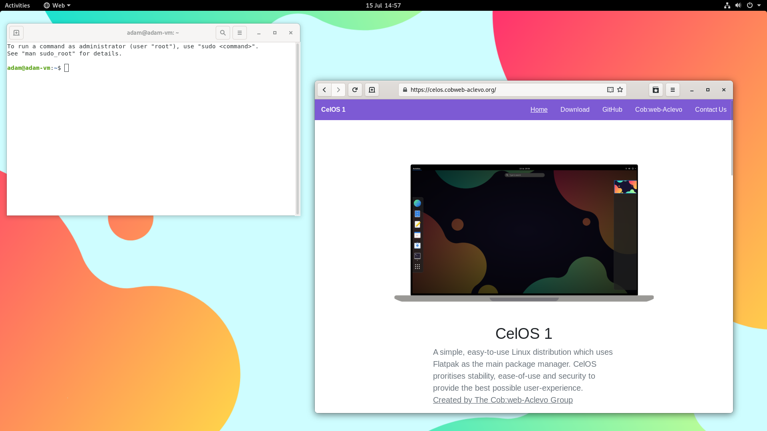Open a new browser tab
The image size is (767, 431).
point(372,90)
